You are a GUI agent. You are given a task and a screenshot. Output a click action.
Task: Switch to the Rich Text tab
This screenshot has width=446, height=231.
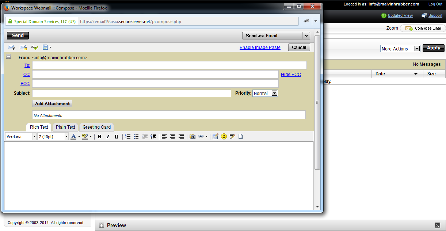[x=39, y=127]
